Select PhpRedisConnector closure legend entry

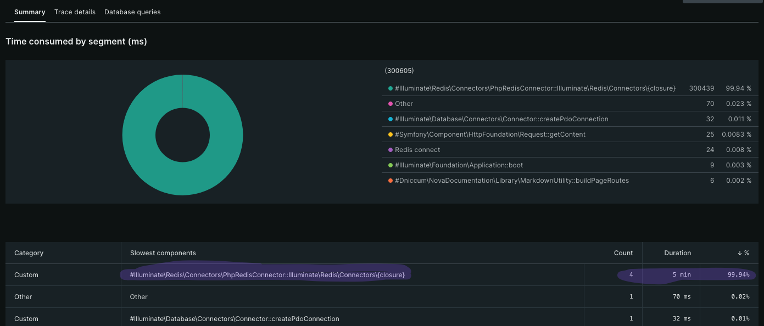535,88
